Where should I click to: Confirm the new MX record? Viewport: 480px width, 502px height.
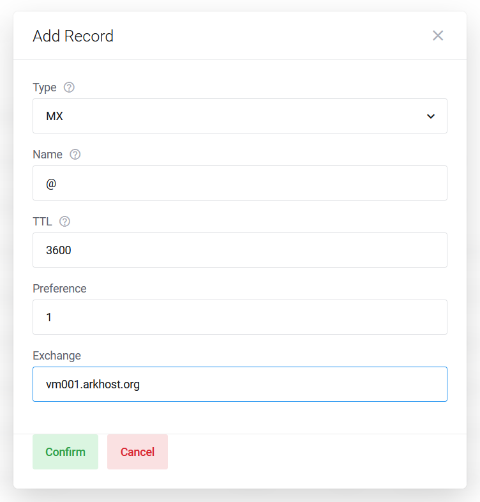pos(65,452)
